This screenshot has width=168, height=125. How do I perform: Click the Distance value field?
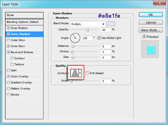[x=106, y=46]
